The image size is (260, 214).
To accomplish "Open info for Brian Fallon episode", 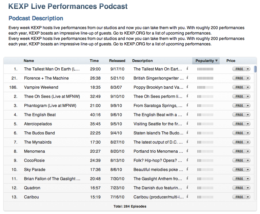I will [x=187, y=178].
